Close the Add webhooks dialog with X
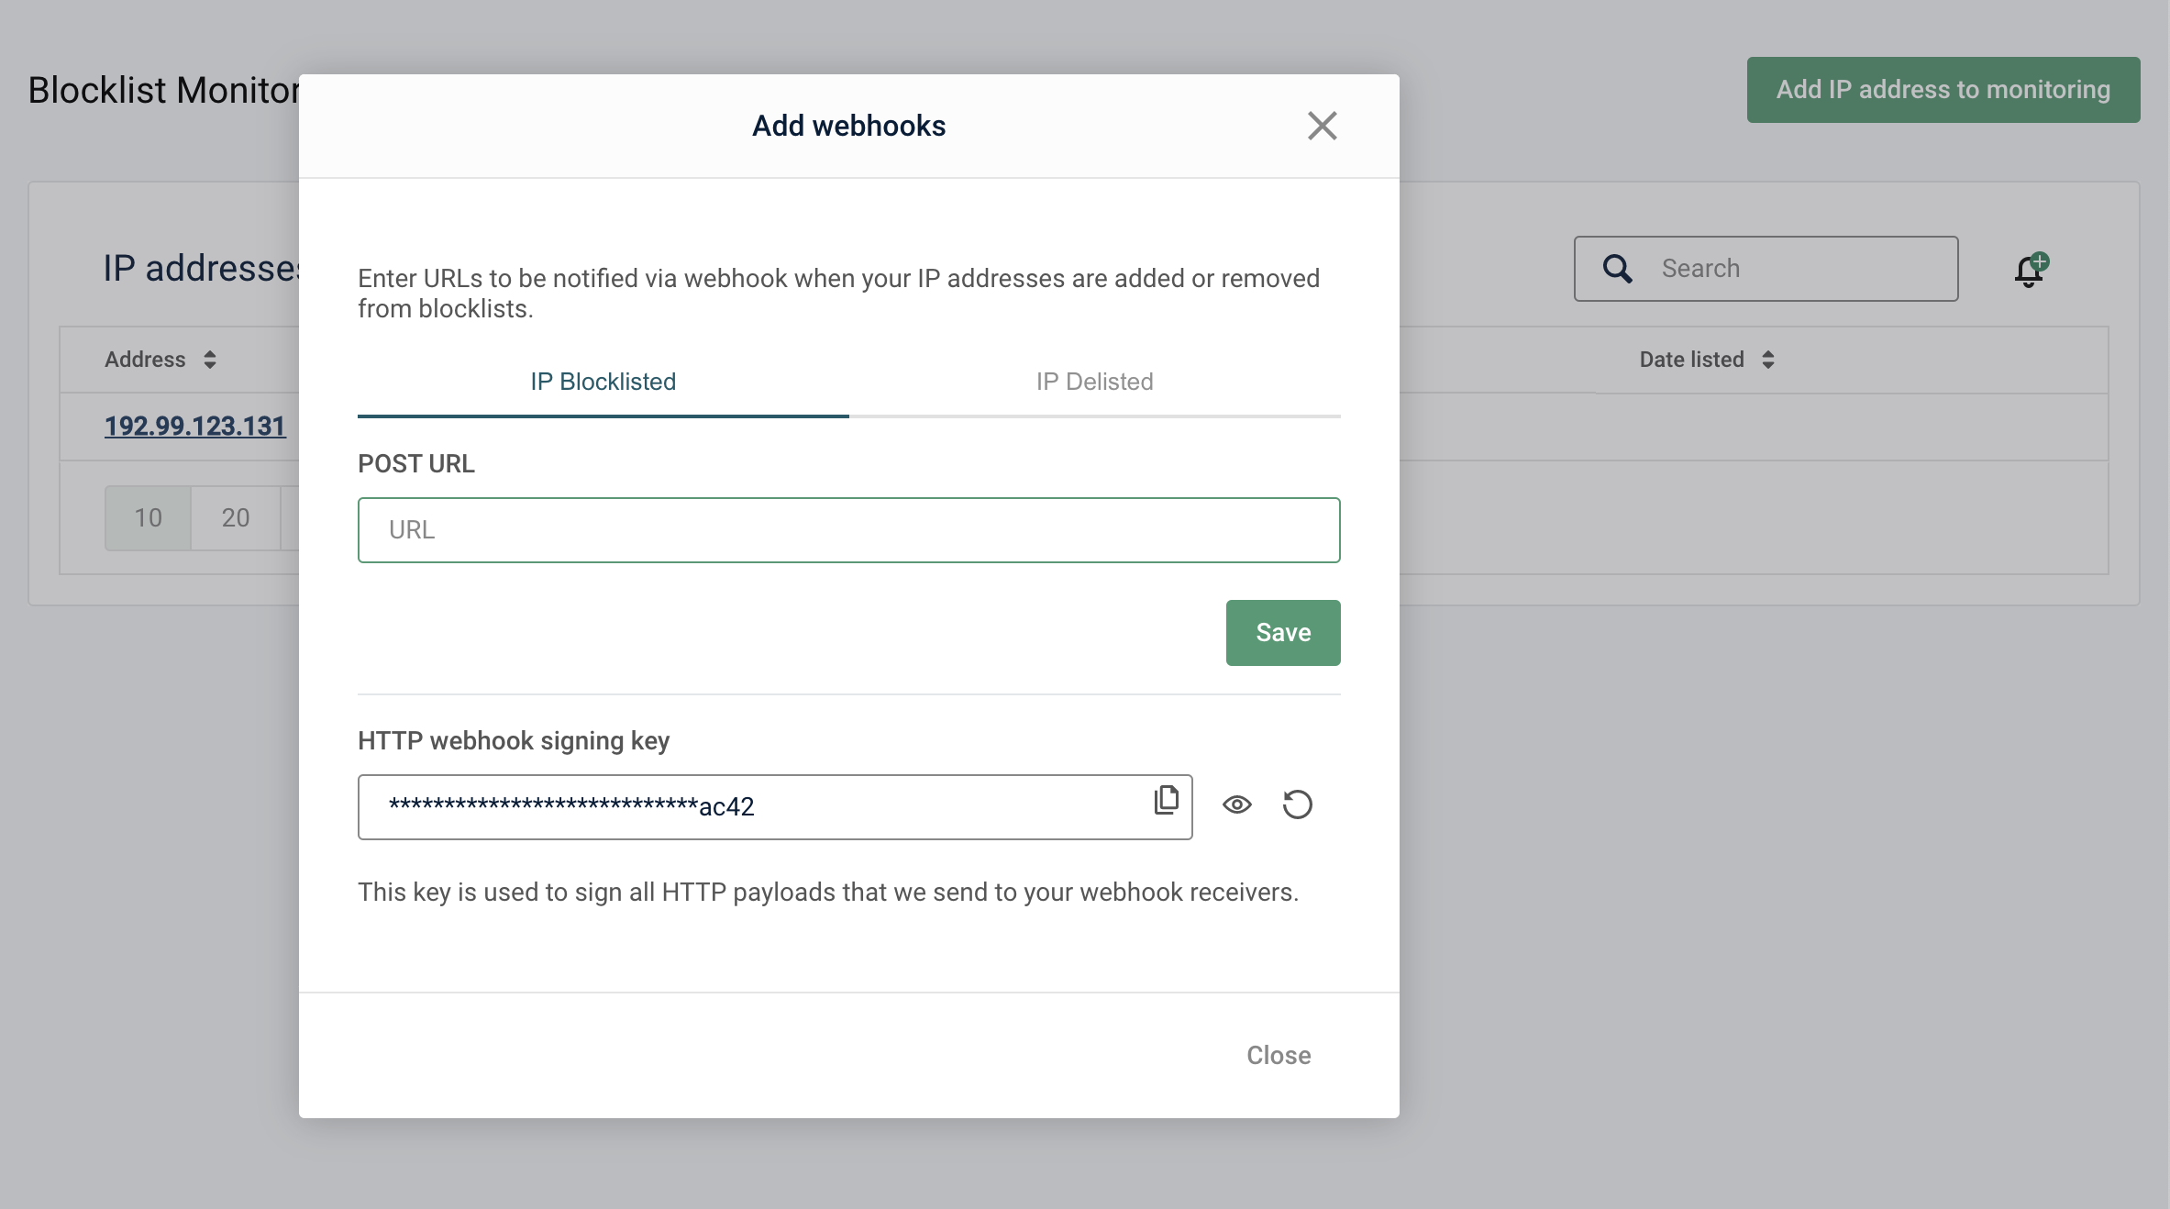 click(1322, 126)
